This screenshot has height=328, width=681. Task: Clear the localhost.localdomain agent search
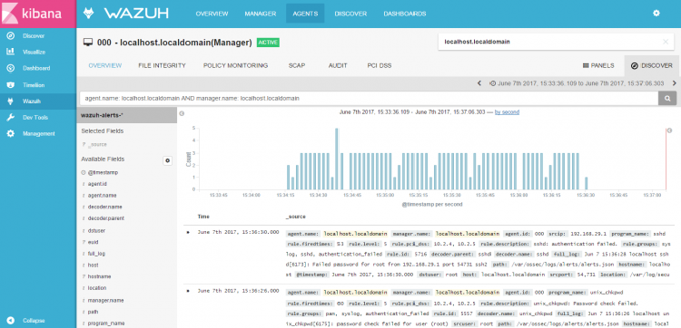click(x=666, y=42)
